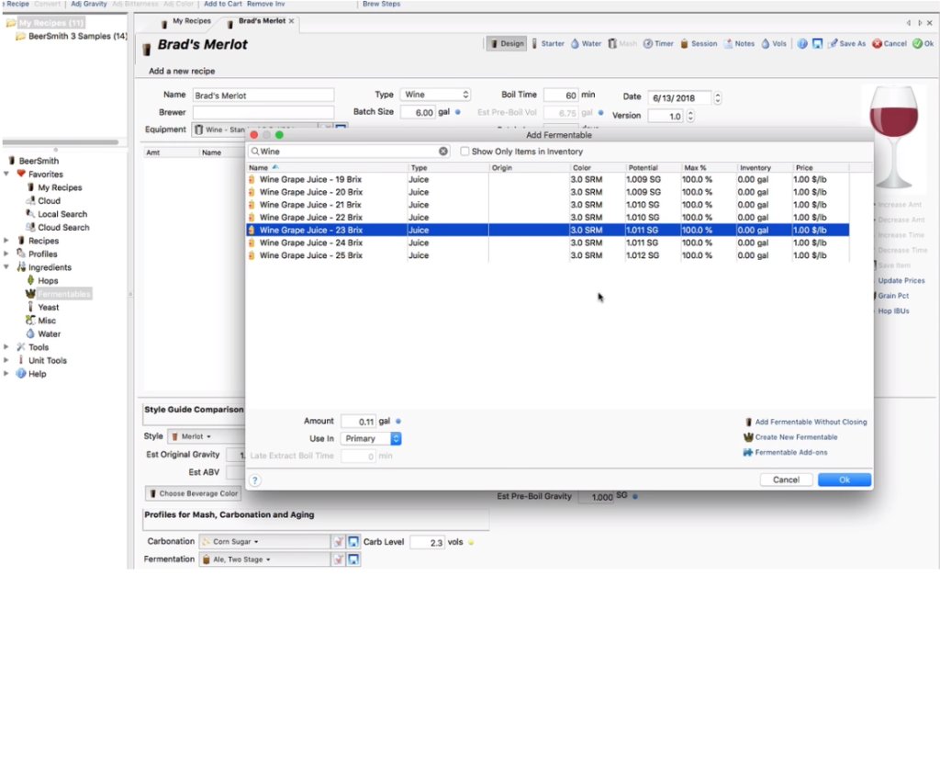
Task: Open the Notes tab
Action: coord(739,44)
